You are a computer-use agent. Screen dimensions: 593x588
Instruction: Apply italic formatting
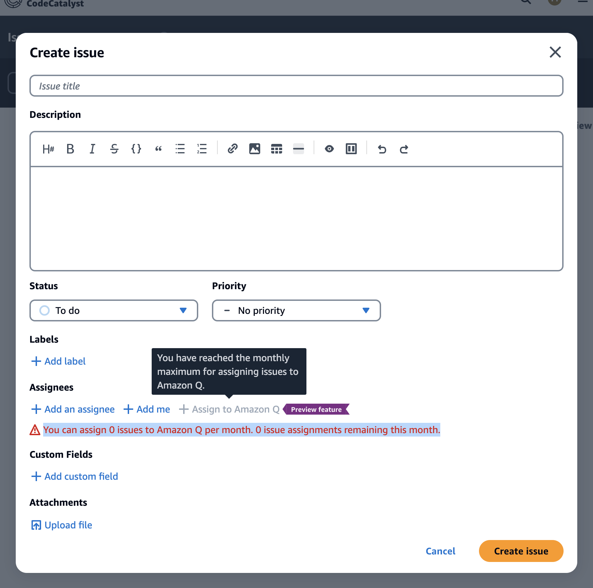(x=92, y=149)
